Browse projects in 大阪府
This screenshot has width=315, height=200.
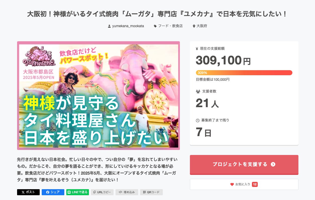[202, 26]
